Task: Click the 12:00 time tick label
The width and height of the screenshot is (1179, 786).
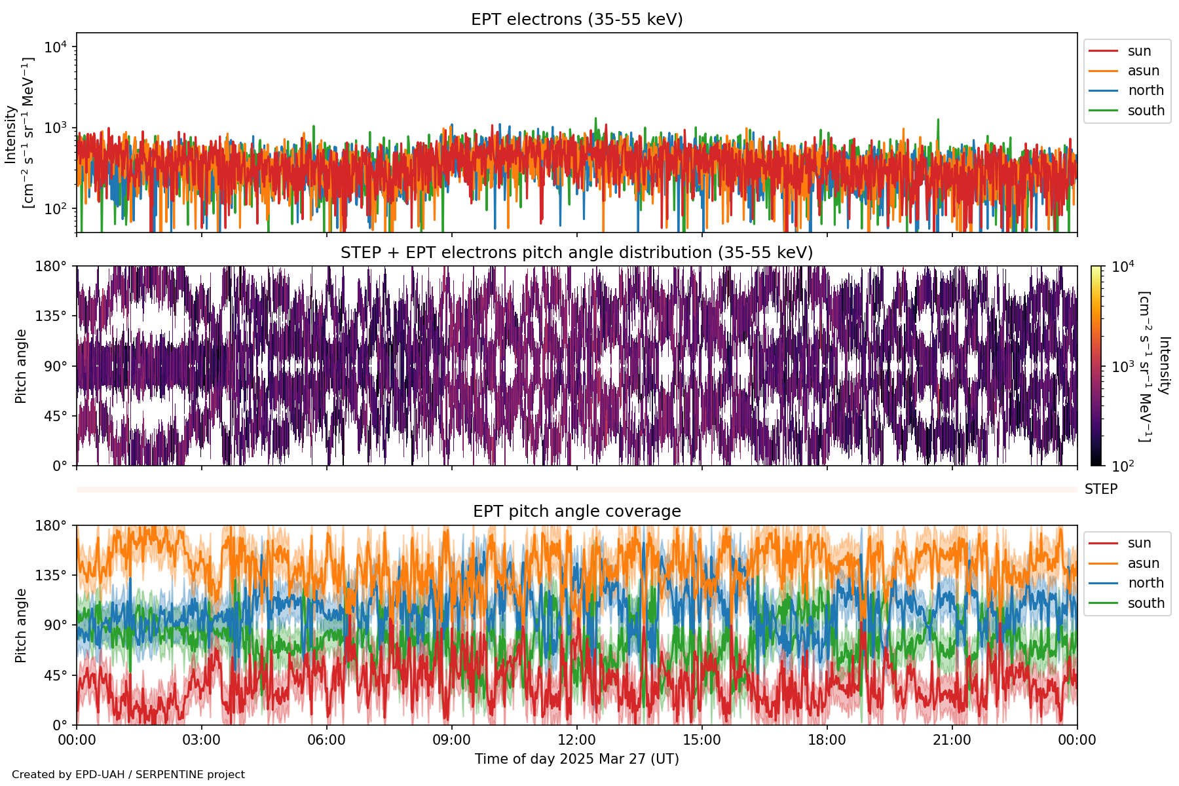Action: [576, 740]
